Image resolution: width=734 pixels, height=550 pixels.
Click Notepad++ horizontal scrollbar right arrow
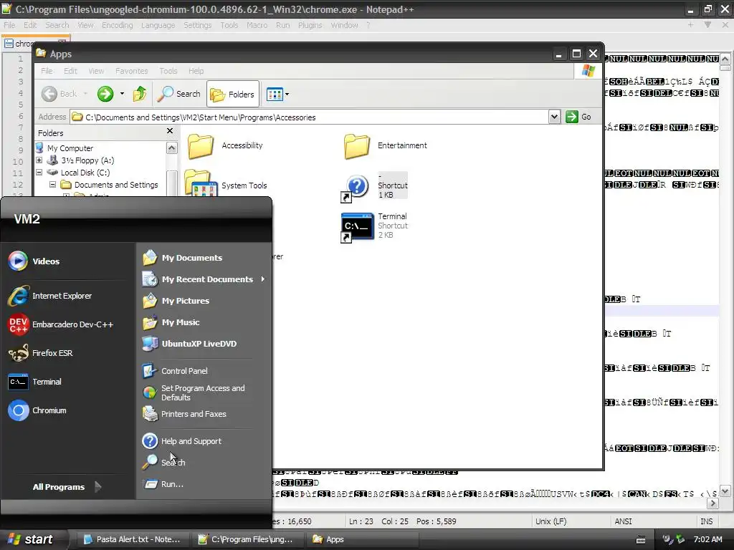(713, 503)
